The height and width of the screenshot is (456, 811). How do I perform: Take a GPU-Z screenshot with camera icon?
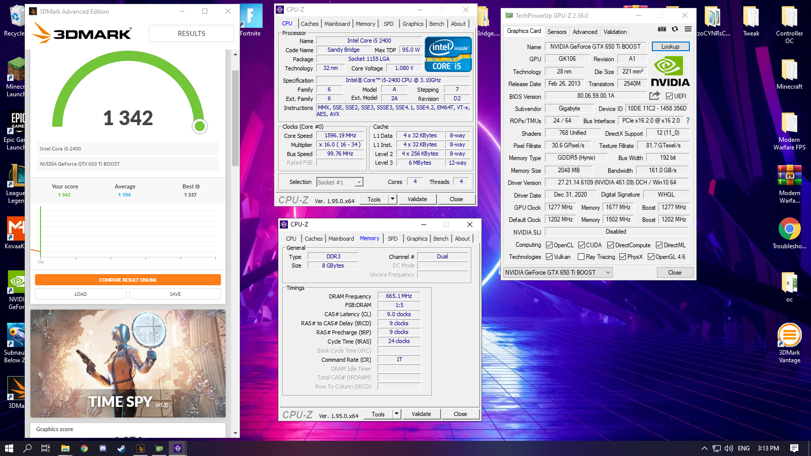pyautogui.click(x=661, y=29)
